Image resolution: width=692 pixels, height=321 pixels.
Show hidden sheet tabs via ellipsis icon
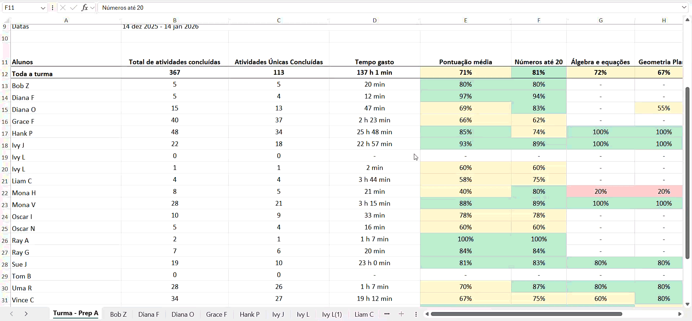point(387,314)
